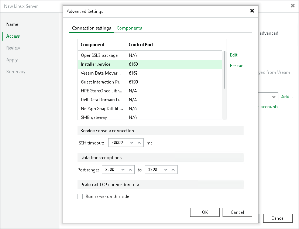Enable Run server on this side
Screen dimensions: 299x229
click(x=80, y=196)
